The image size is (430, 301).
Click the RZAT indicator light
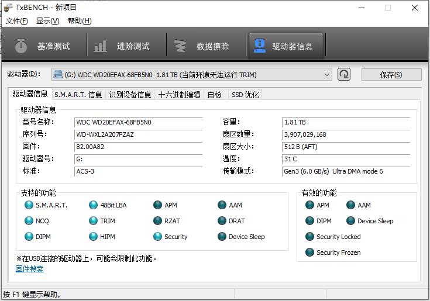[157, 221]
